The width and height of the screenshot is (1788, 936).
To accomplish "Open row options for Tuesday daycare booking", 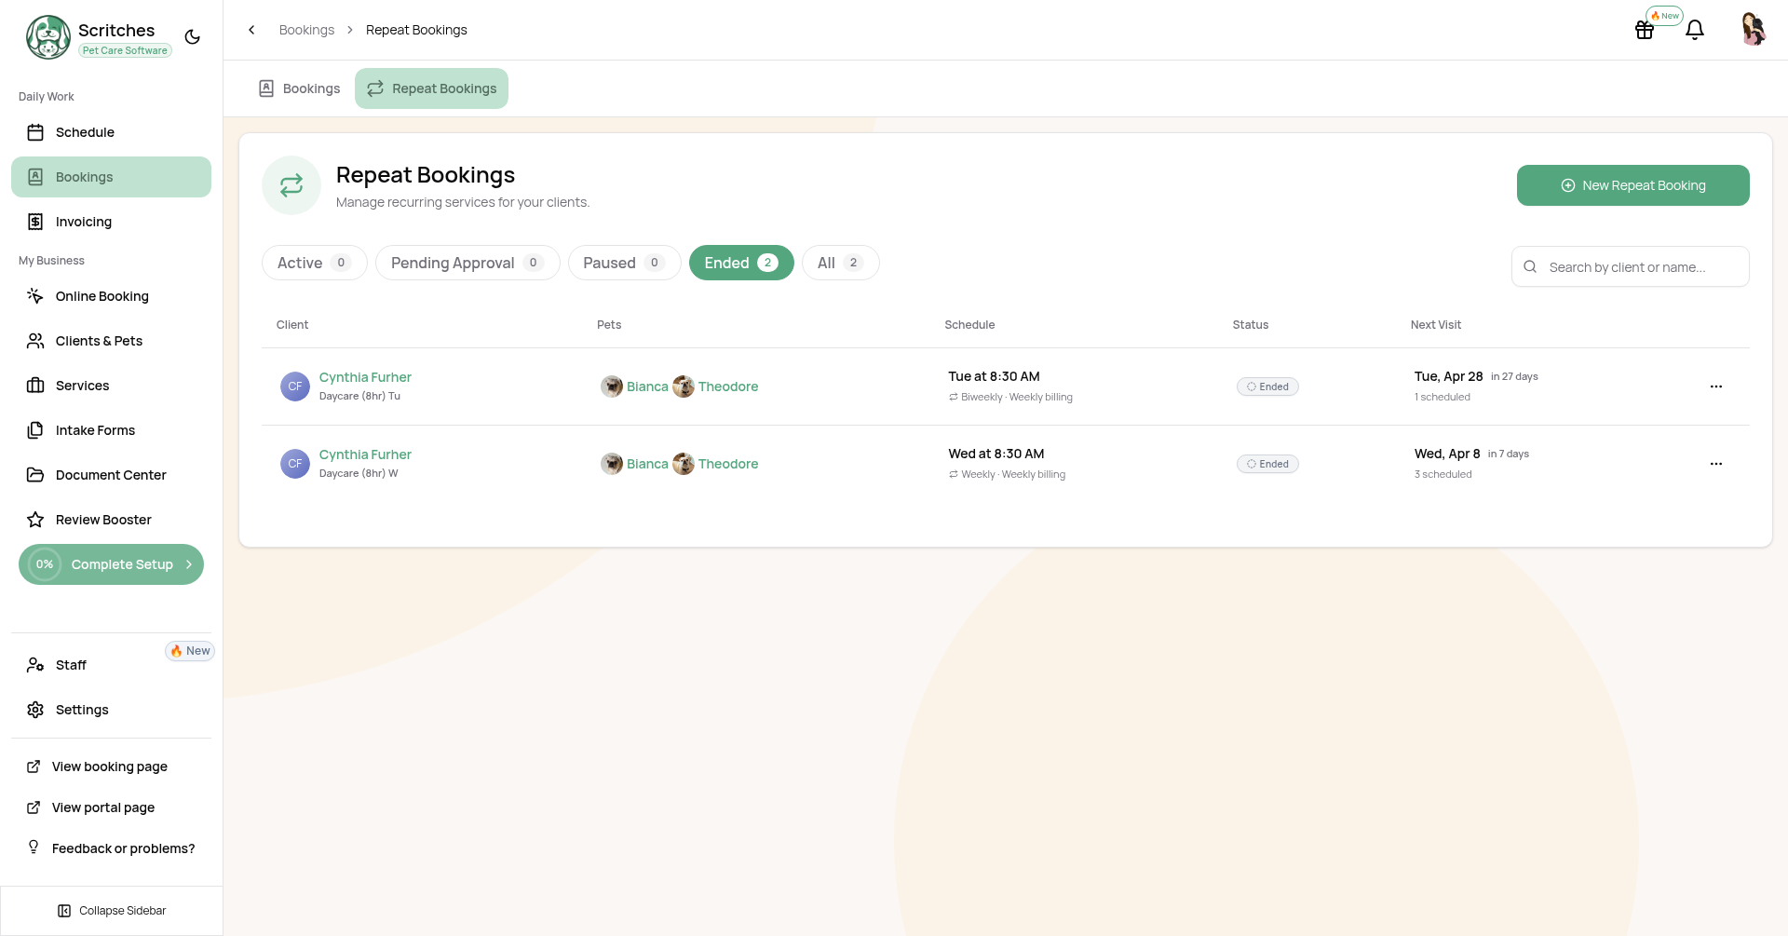I will coord(1715,387).
